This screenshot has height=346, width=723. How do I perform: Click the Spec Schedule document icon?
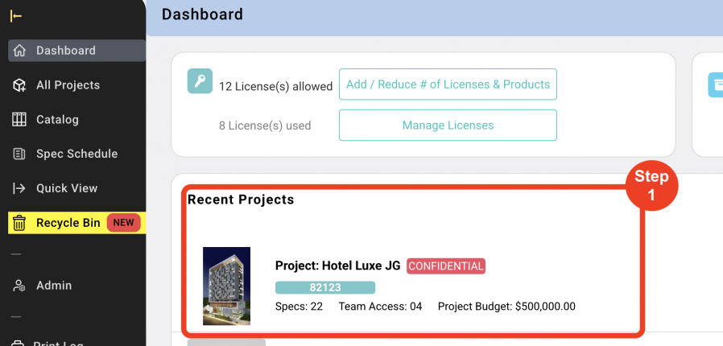20,154
